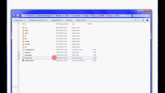The width and height of the screenshot is (165, 93).
Task: Select the file name changelog.txt
Action: tap(30, 50)
